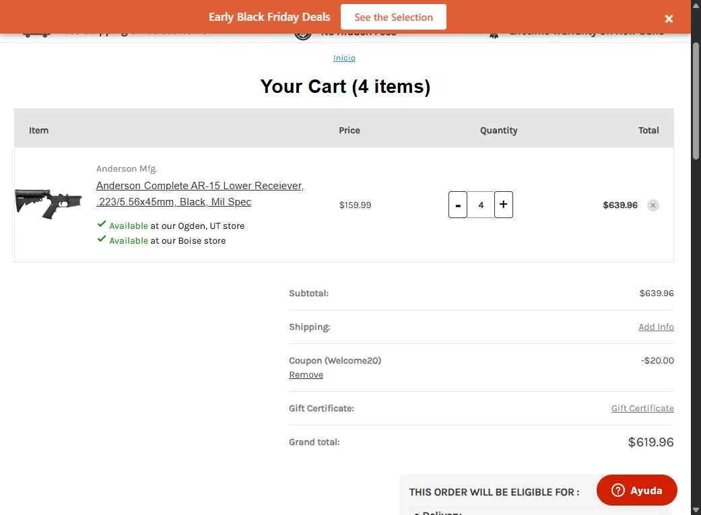
Task: Click the Grand total: label
Action: pyautogui.click(x=314, y=442)
